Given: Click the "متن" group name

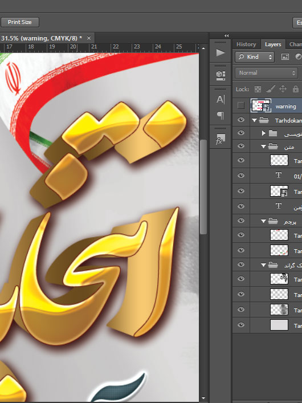Looking at the screenshot, I should click(x=289, y=146).
